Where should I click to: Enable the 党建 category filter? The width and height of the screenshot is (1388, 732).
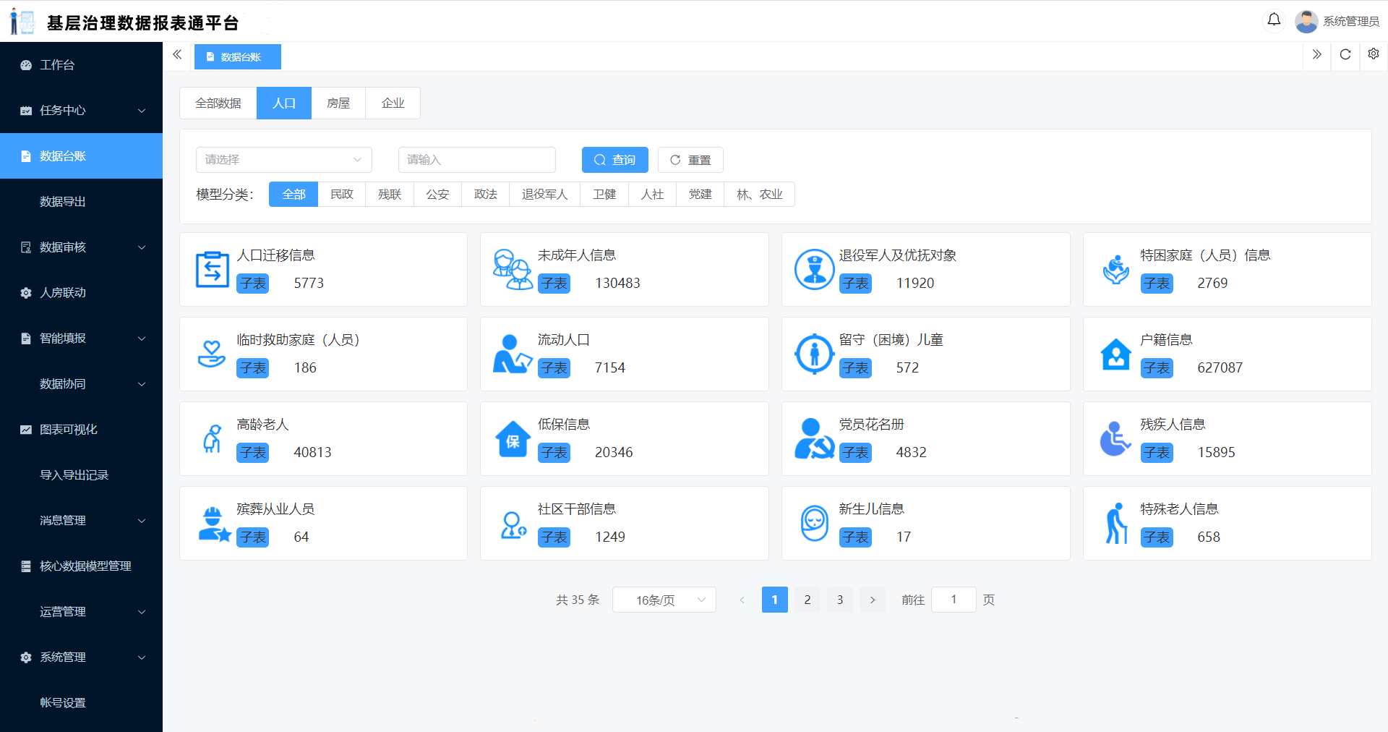pos(699,194)
